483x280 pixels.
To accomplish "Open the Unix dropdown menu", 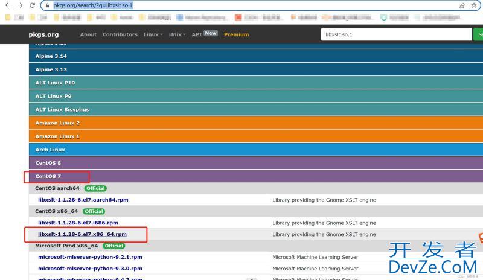I will (x=177, y=34).
